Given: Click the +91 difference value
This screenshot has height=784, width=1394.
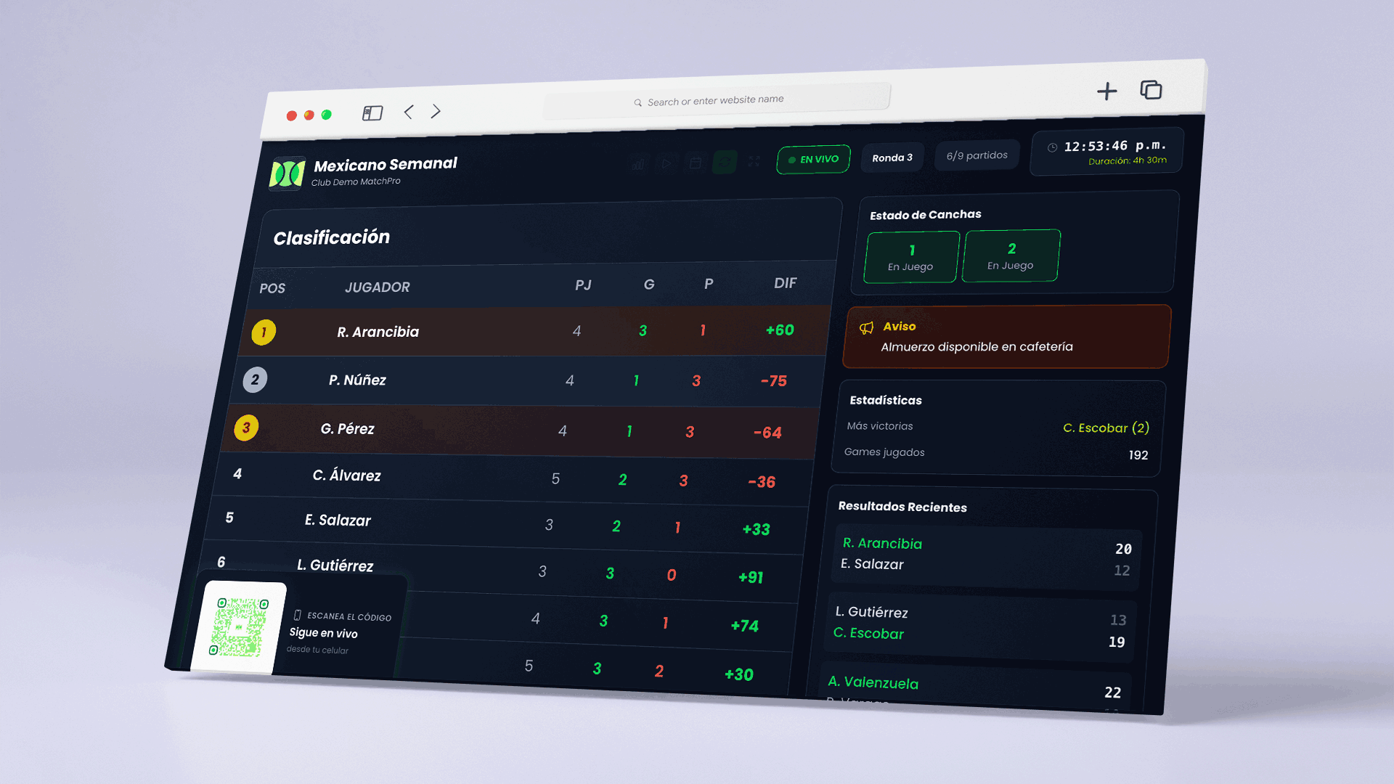Looking at the screenshot, I should 751,577.
